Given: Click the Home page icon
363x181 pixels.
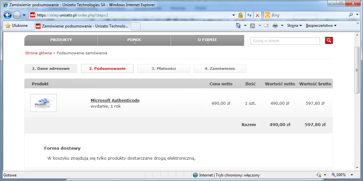Looking at the screenshot, I should (238, 26).
